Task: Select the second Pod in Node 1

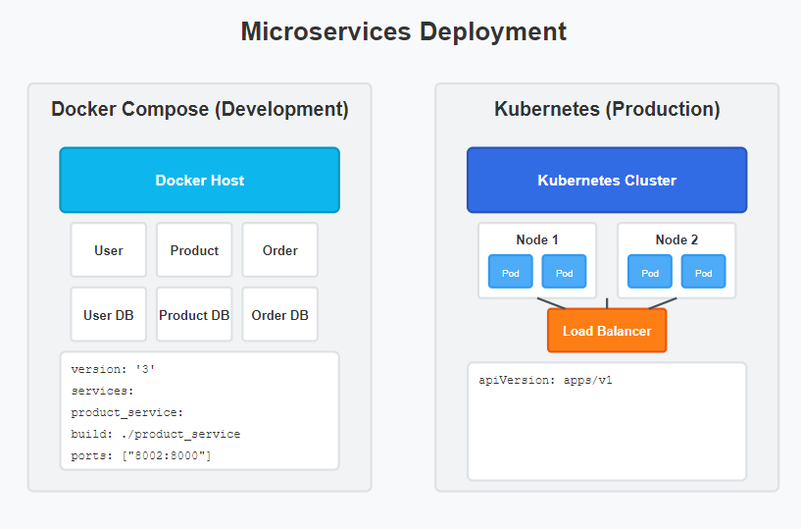Action: 564,272
